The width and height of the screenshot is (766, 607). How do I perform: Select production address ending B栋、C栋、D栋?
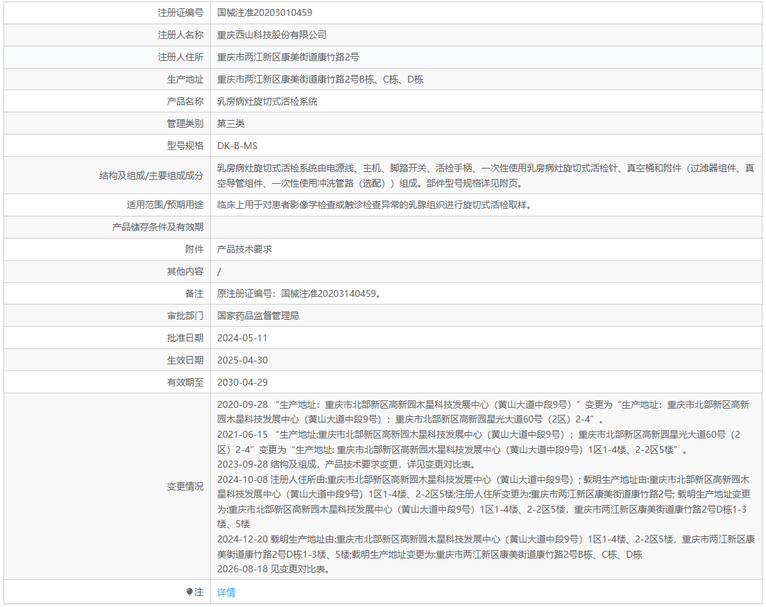[320, 79]
